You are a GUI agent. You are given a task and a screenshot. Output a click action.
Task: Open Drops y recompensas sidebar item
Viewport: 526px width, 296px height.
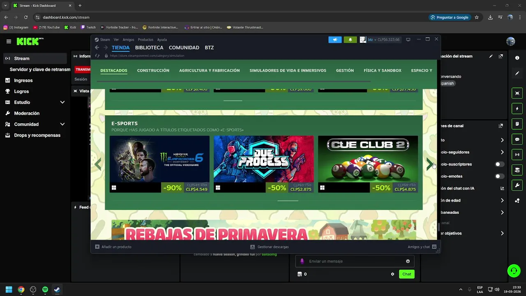click(37, 135)
